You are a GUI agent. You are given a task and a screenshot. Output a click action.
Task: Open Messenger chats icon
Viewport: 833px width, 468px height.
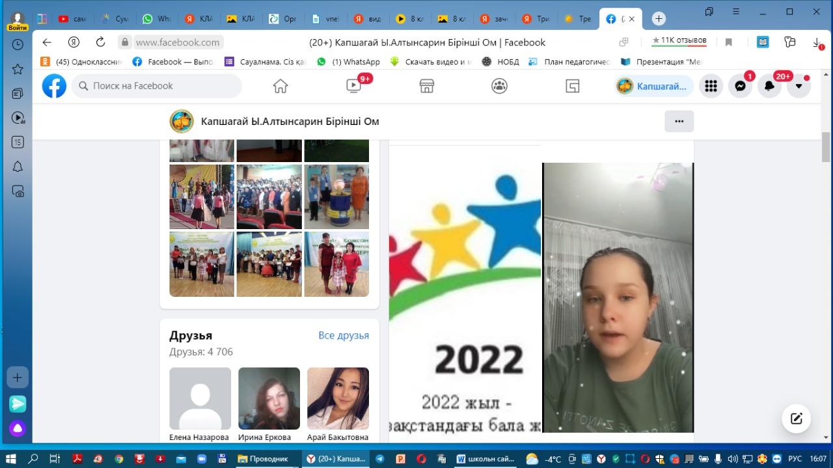coord(740,86)
